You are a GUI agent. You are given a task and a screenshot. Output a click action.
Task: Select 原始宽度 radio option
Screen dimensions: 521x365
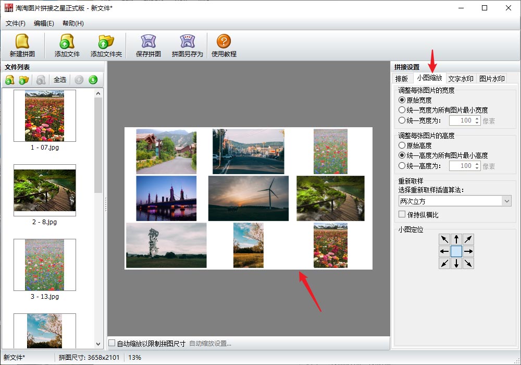pos(415,100)
